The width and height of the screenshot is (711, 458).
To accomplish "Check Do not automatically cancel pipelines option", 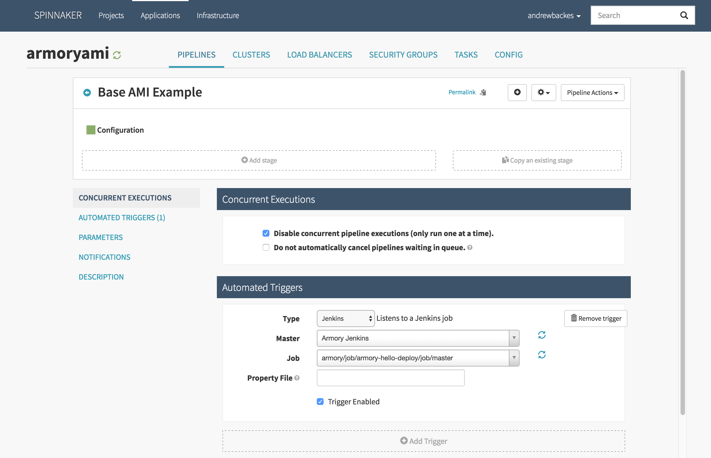I will click(266, 247).
